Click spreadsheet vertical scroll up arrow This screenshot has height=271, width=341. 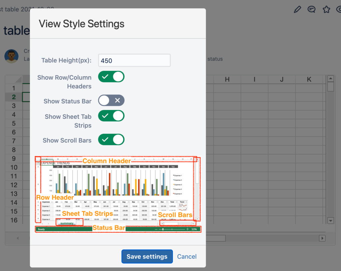330,79
